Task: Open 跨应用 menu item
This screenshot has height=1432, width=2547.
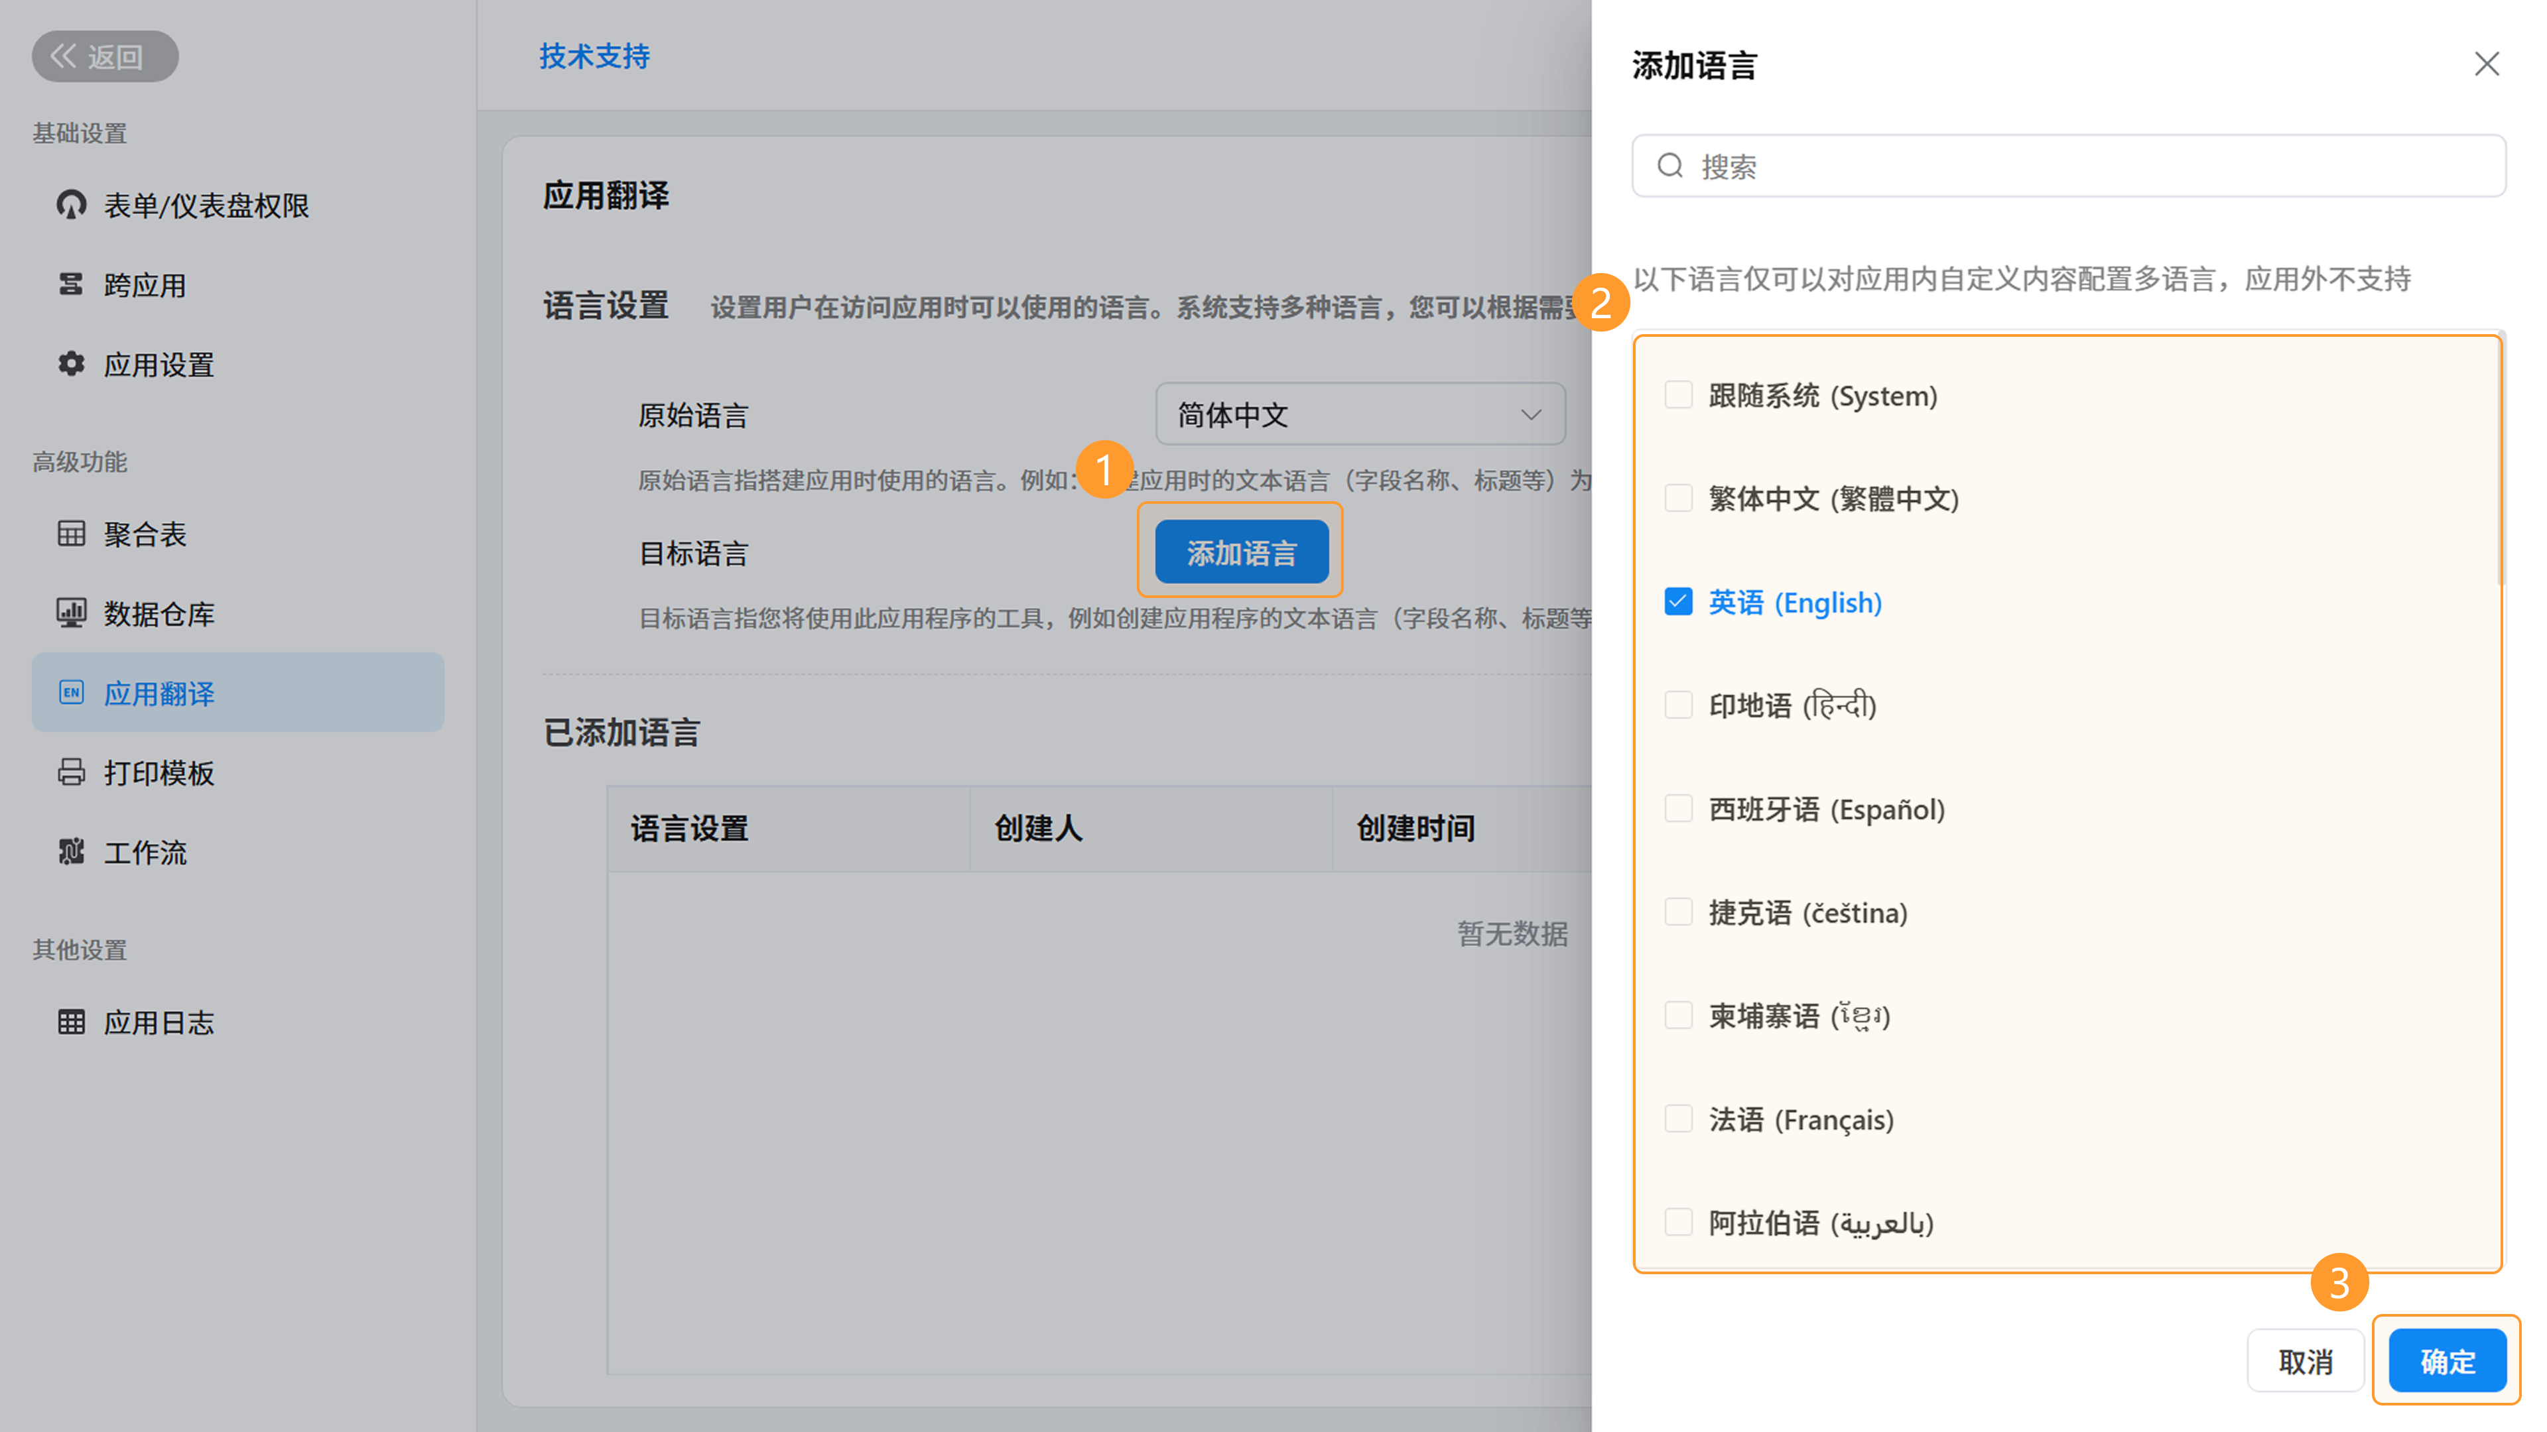Action: click(237, 284)
